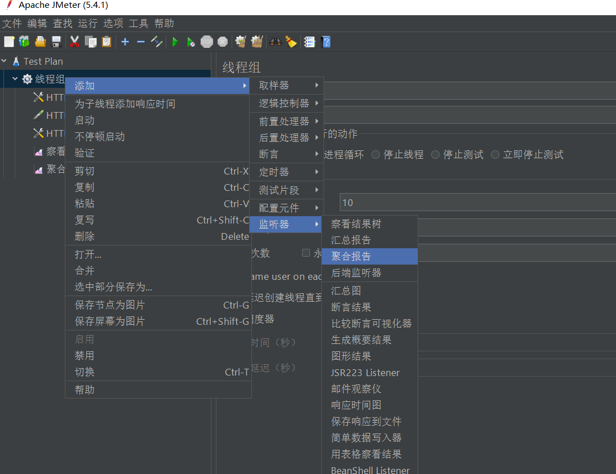This screenshot has height=474, width=616.
Task: Choose 用表格察看结果 listener entry
Action: pos(369,454)
